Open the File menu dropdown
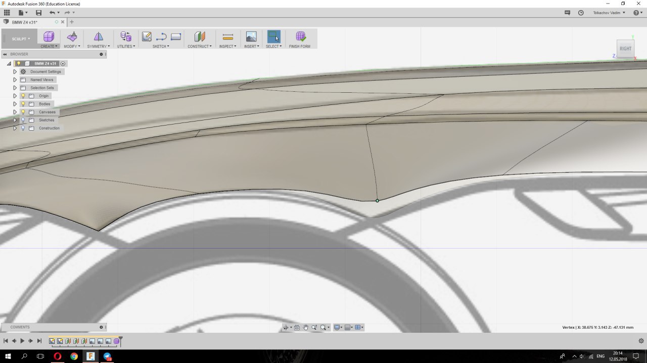Screen dimensions: 647x363 23,12
